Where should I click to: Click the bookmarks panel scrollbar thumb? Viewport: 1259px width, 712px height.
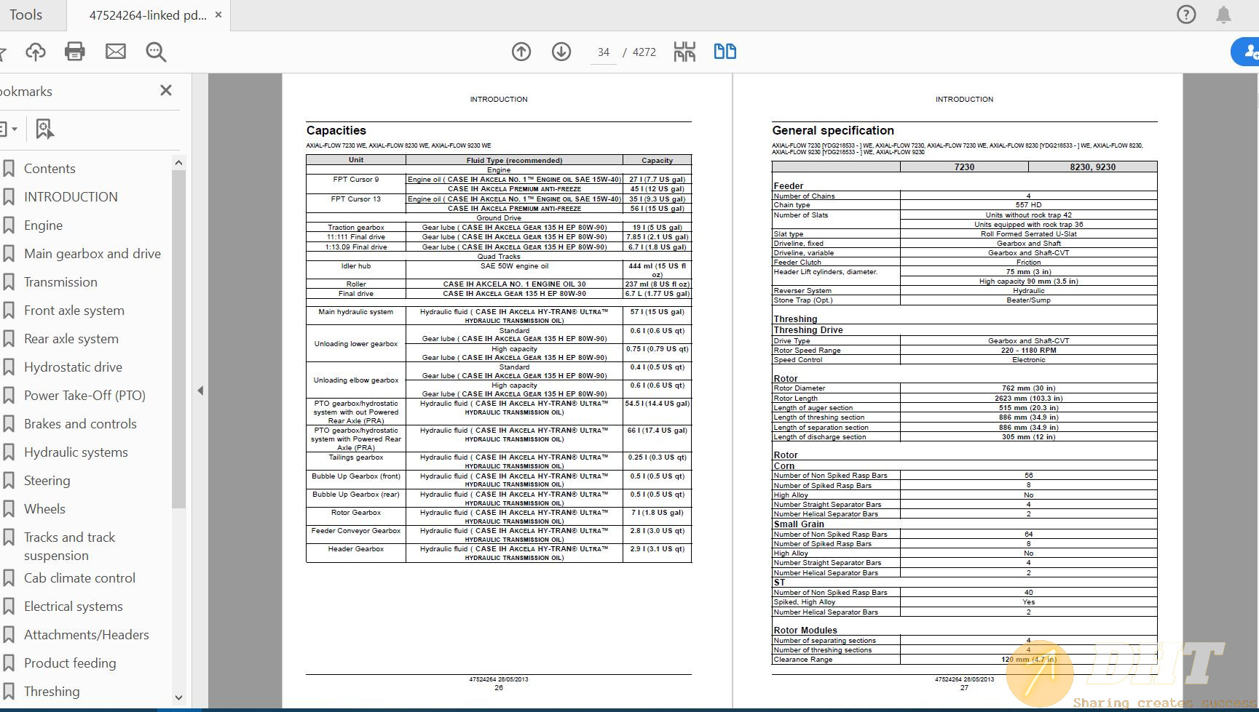click(179, 339)
